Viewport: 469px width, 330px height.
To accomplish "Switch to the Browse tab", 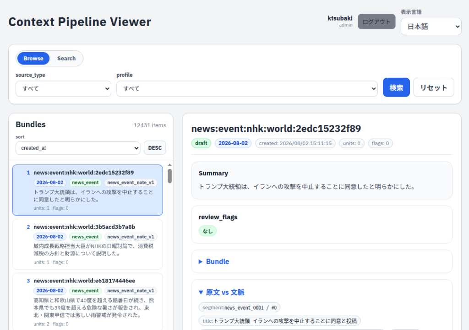I will point(33,58).
